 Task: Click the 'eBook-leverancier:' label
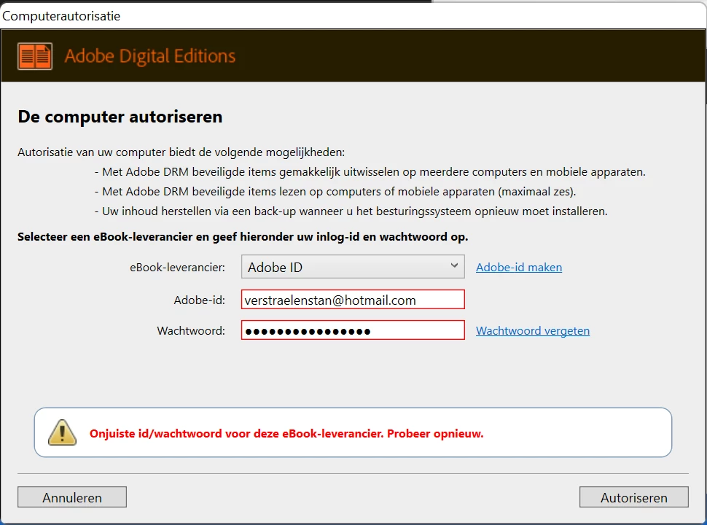177,268
